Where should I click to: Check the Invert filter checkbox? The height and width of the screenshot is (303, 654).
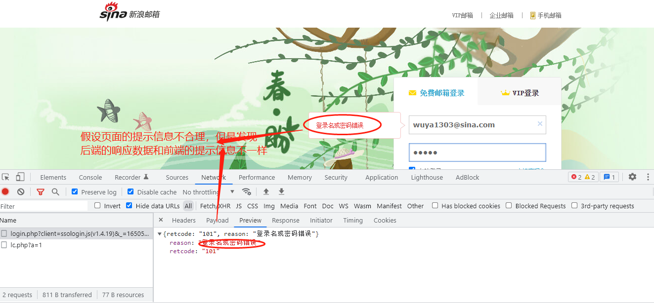click(x=97, y=205)
